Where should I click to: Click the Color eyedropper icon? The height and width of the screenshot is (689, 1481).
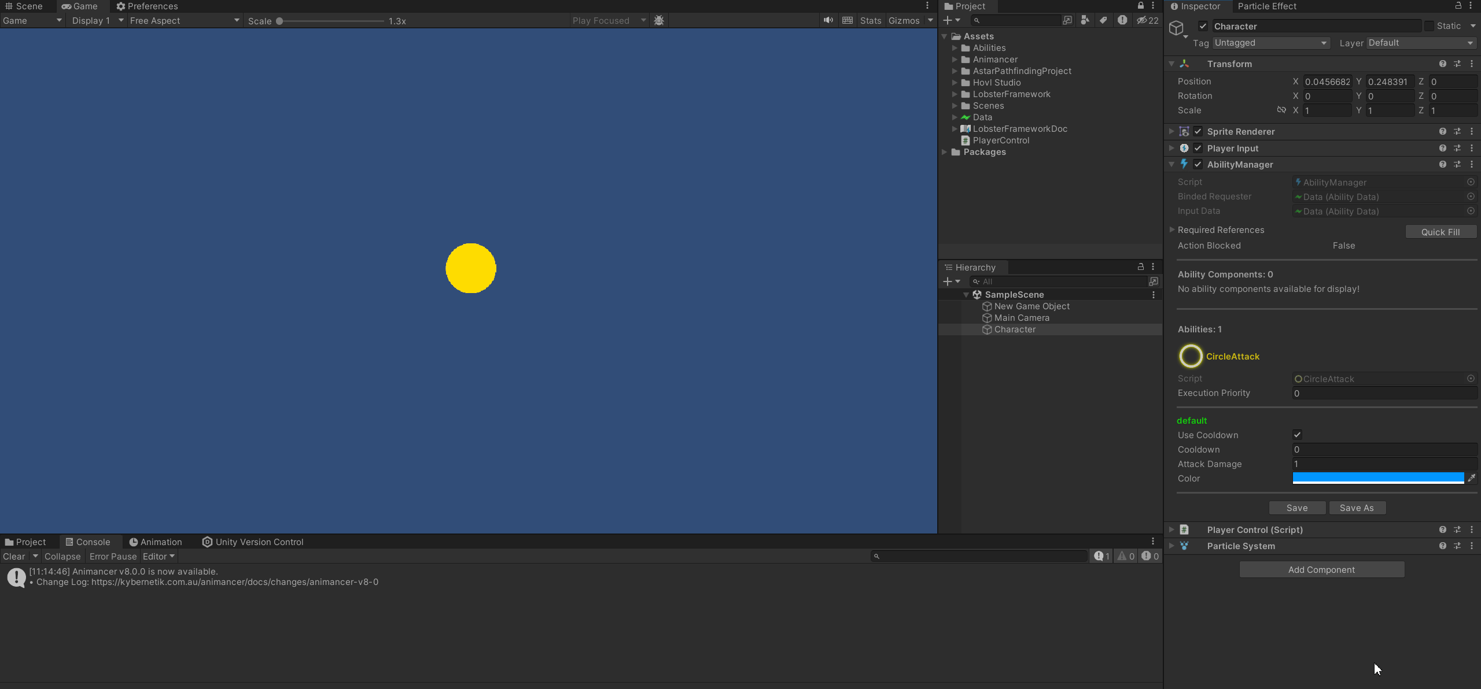[x=1472, y=478]
